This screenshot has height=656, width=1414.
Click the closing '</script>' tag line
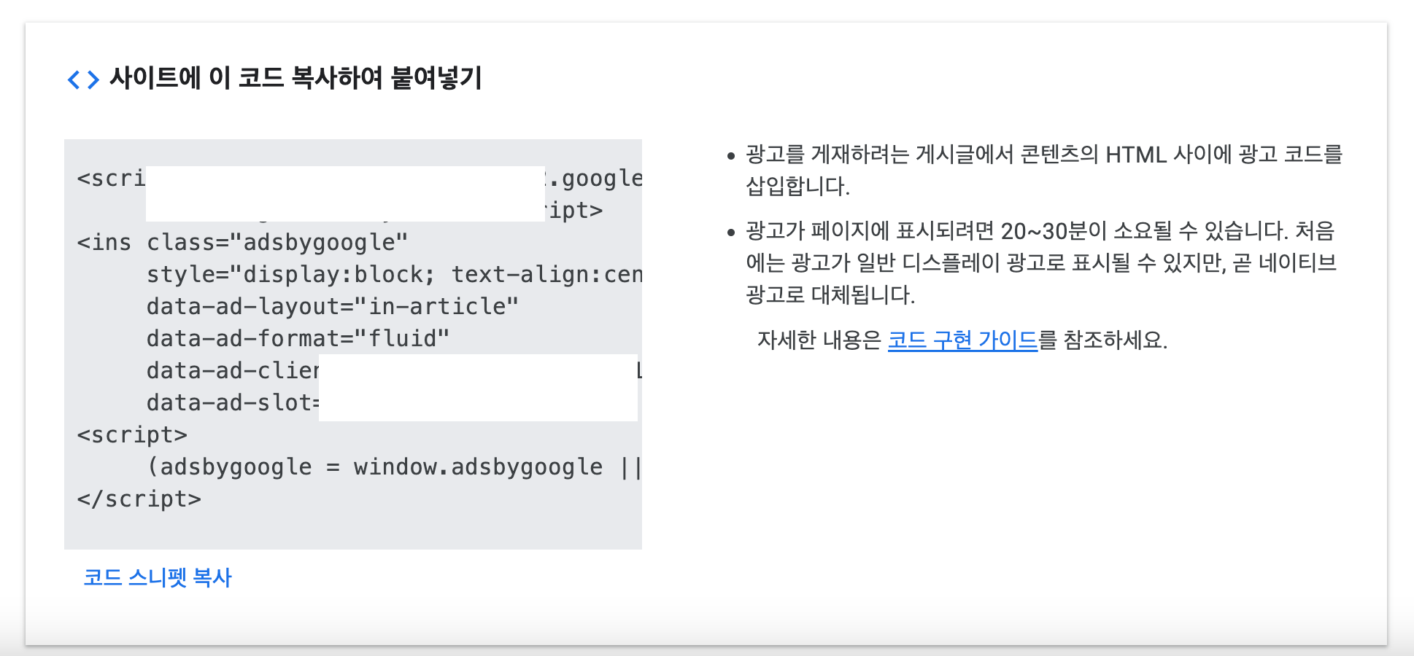(x=139, y=499)
